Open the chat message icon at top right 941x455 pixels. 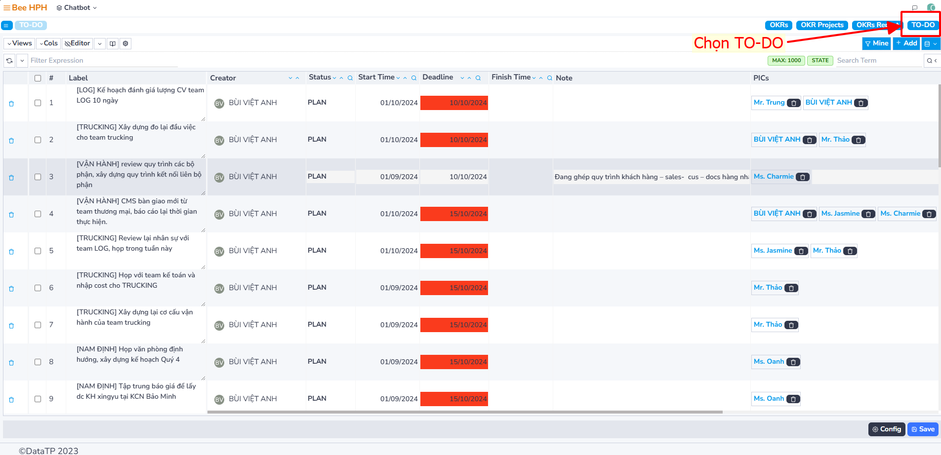tap(915, 7)
